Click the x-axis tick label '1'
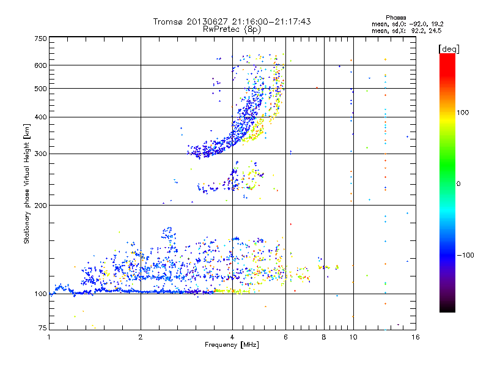This screenshot has height=367, width=489. (49, 337)
